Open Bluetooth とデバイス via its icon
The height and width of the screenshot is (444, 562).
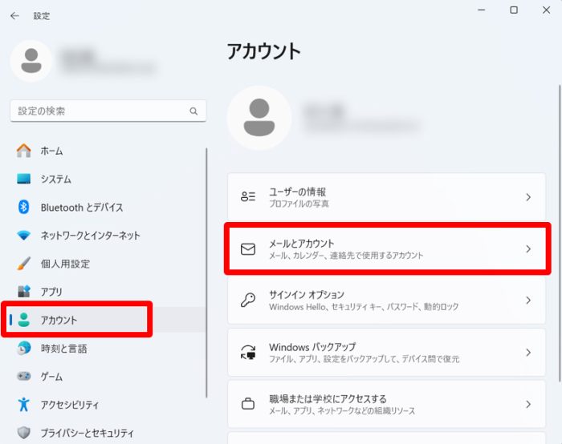coord(24,208)
